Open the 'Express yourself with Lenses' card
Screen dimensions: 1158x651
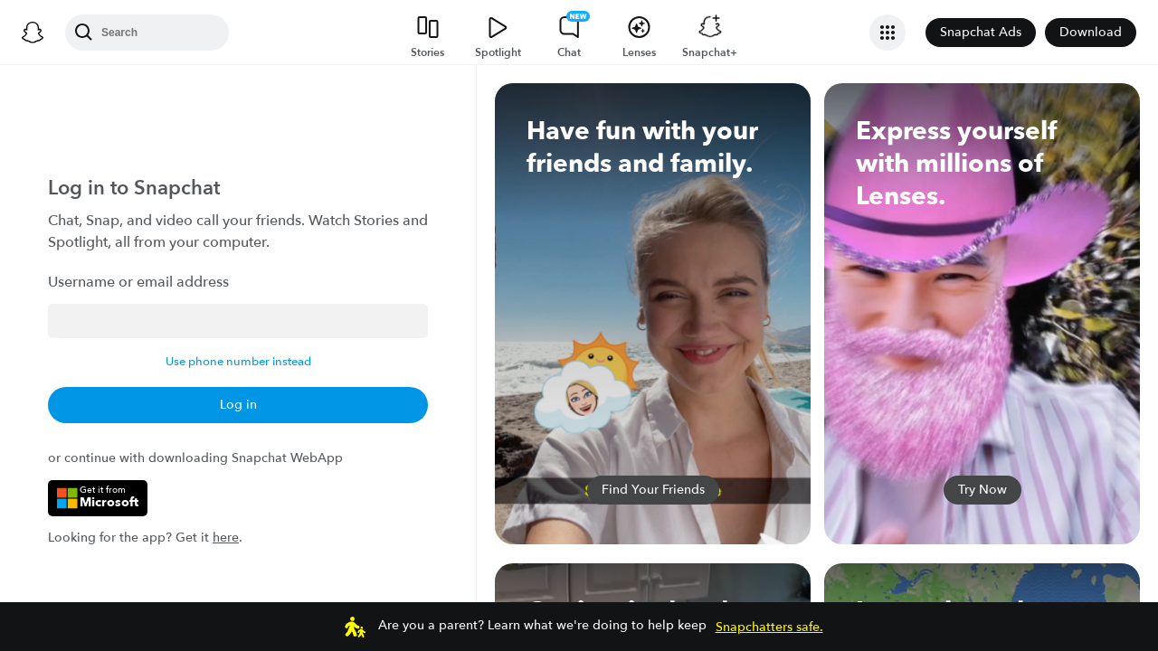[982, 314]
